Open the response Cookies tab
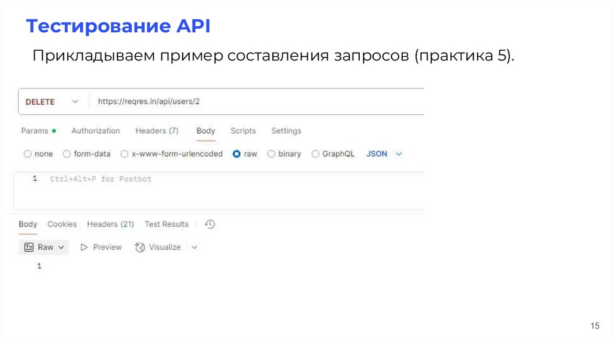 62,224
